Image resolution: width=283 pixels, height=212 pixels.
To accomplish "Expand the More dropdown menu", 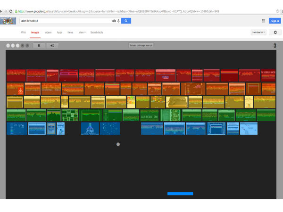I will [x=82, y=33].
